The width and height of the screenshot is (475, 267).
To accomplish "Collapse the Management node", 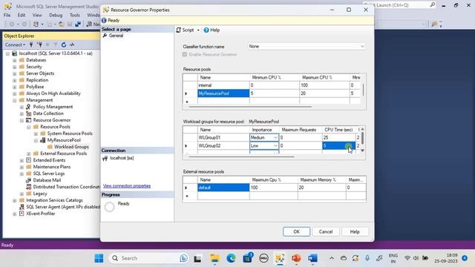I will [x=15, y=100].
